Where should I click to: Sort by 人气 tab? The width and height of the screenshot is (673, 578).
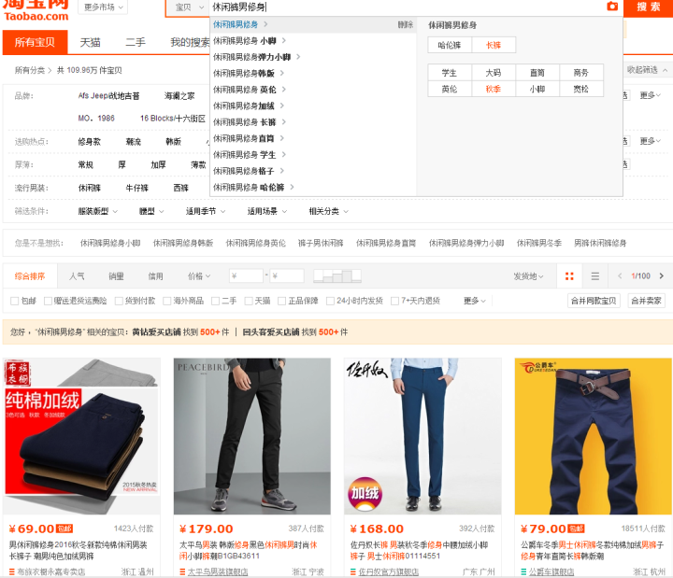click(77, 276)
